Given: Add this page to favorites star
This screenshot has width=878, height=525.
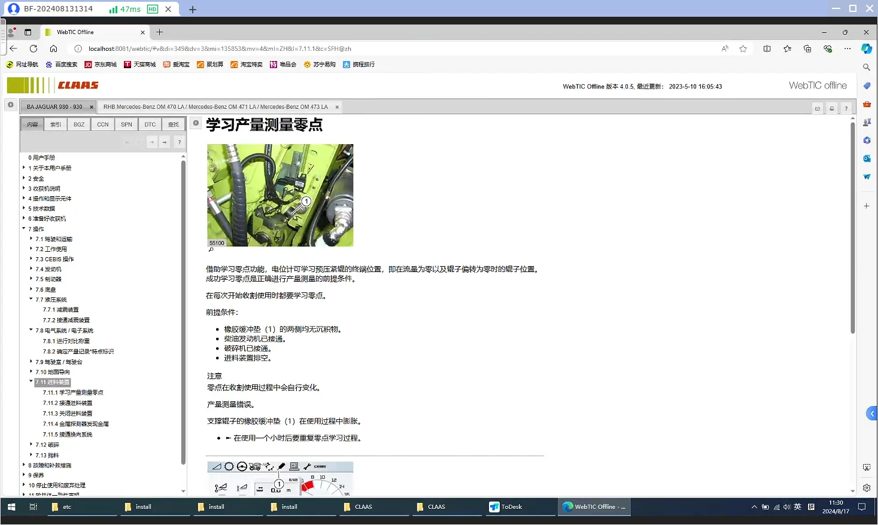Looking at the screenshot, I should pos(743,49).
